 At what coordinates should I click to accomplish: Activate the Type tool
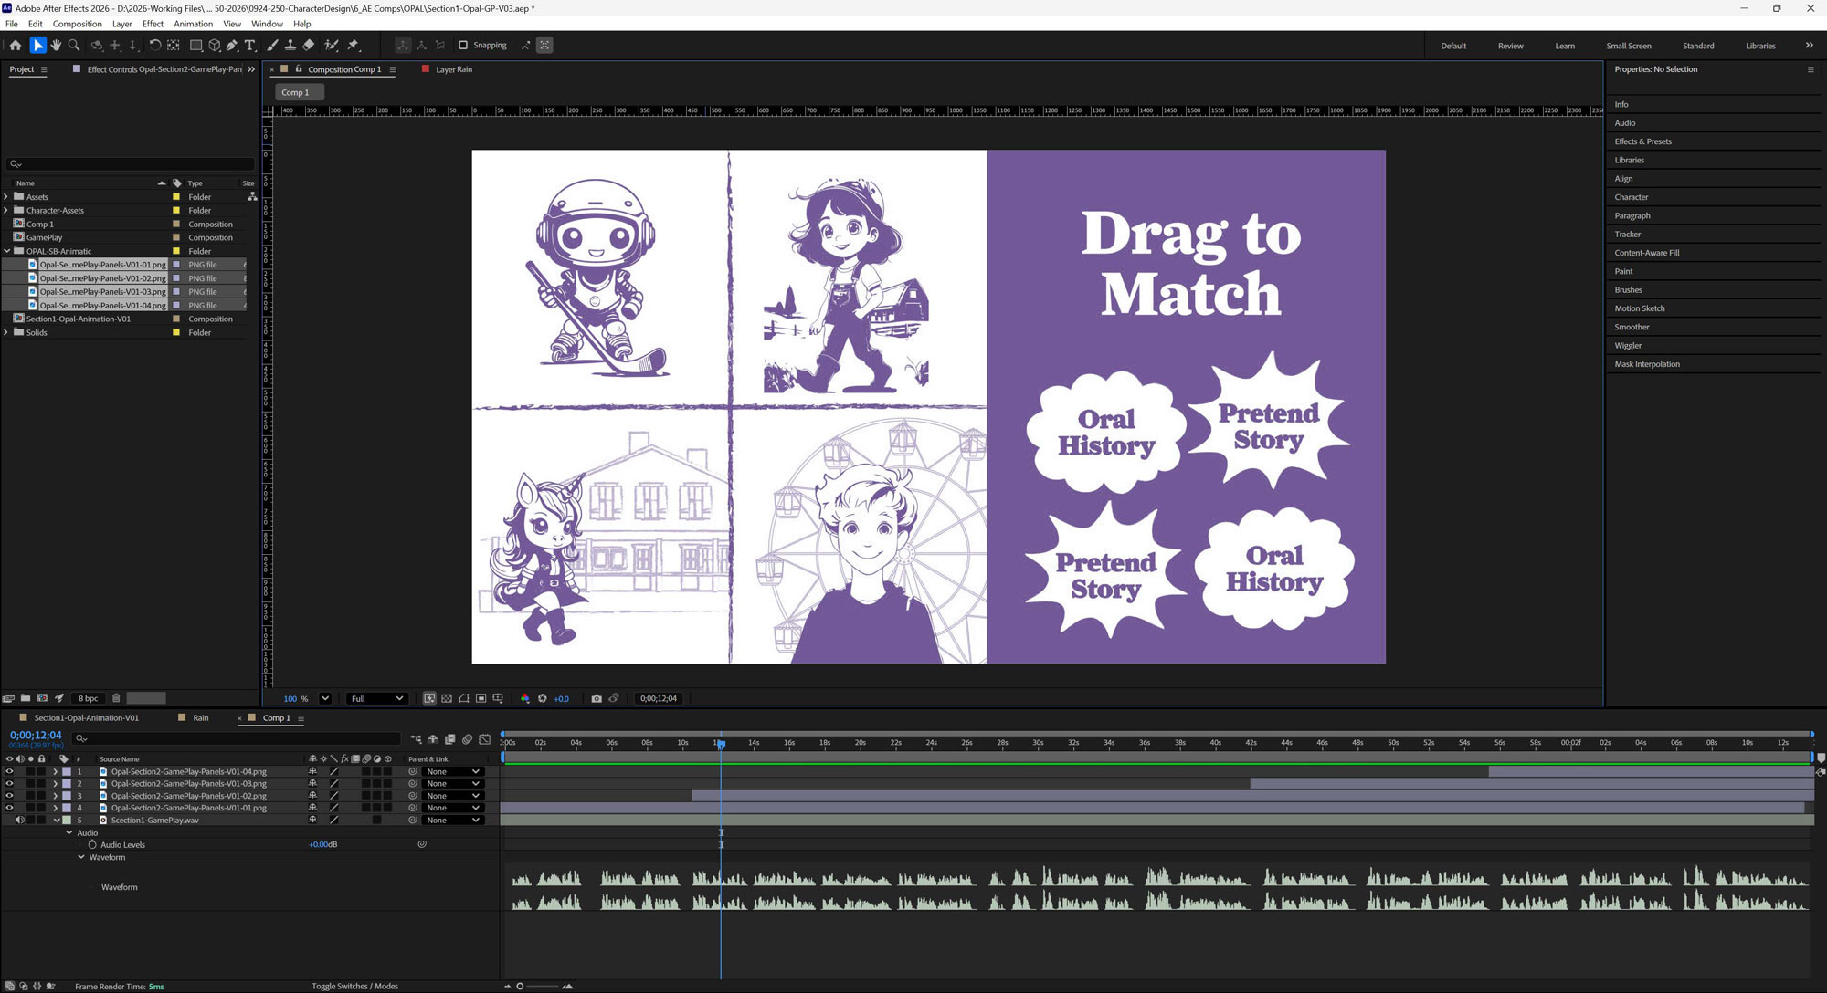[x=250, y=45]
